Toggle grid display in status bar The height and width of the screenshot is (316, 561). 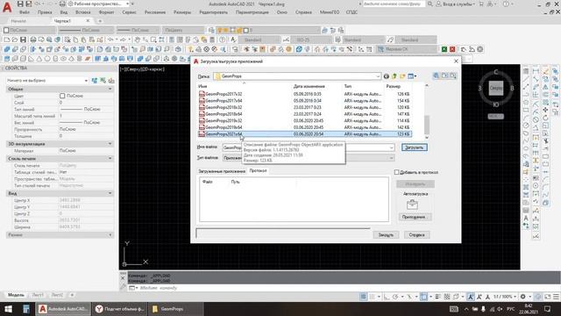click(363, 297)
